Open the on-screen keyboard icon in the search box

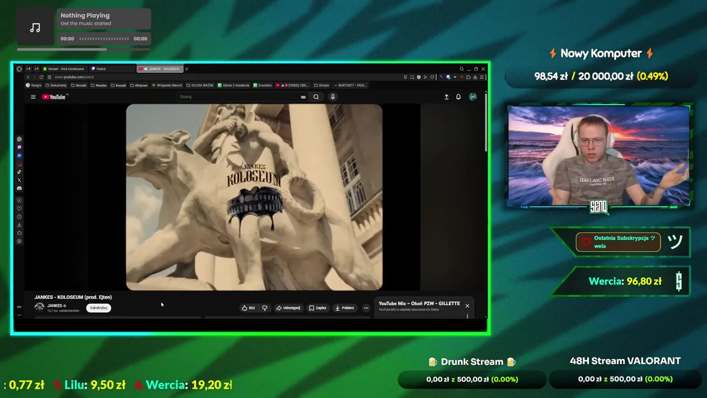(303, 97)
